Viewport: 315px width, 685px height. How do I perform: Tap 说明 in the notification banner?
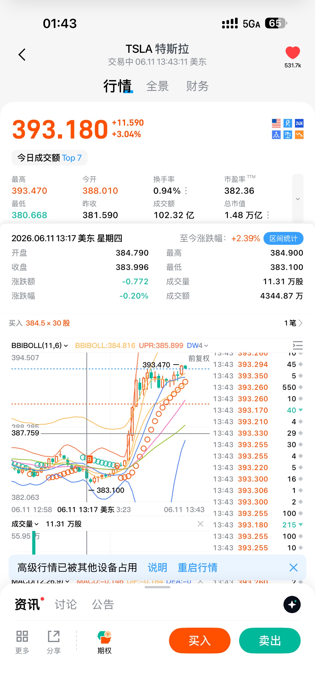point(157,568)
